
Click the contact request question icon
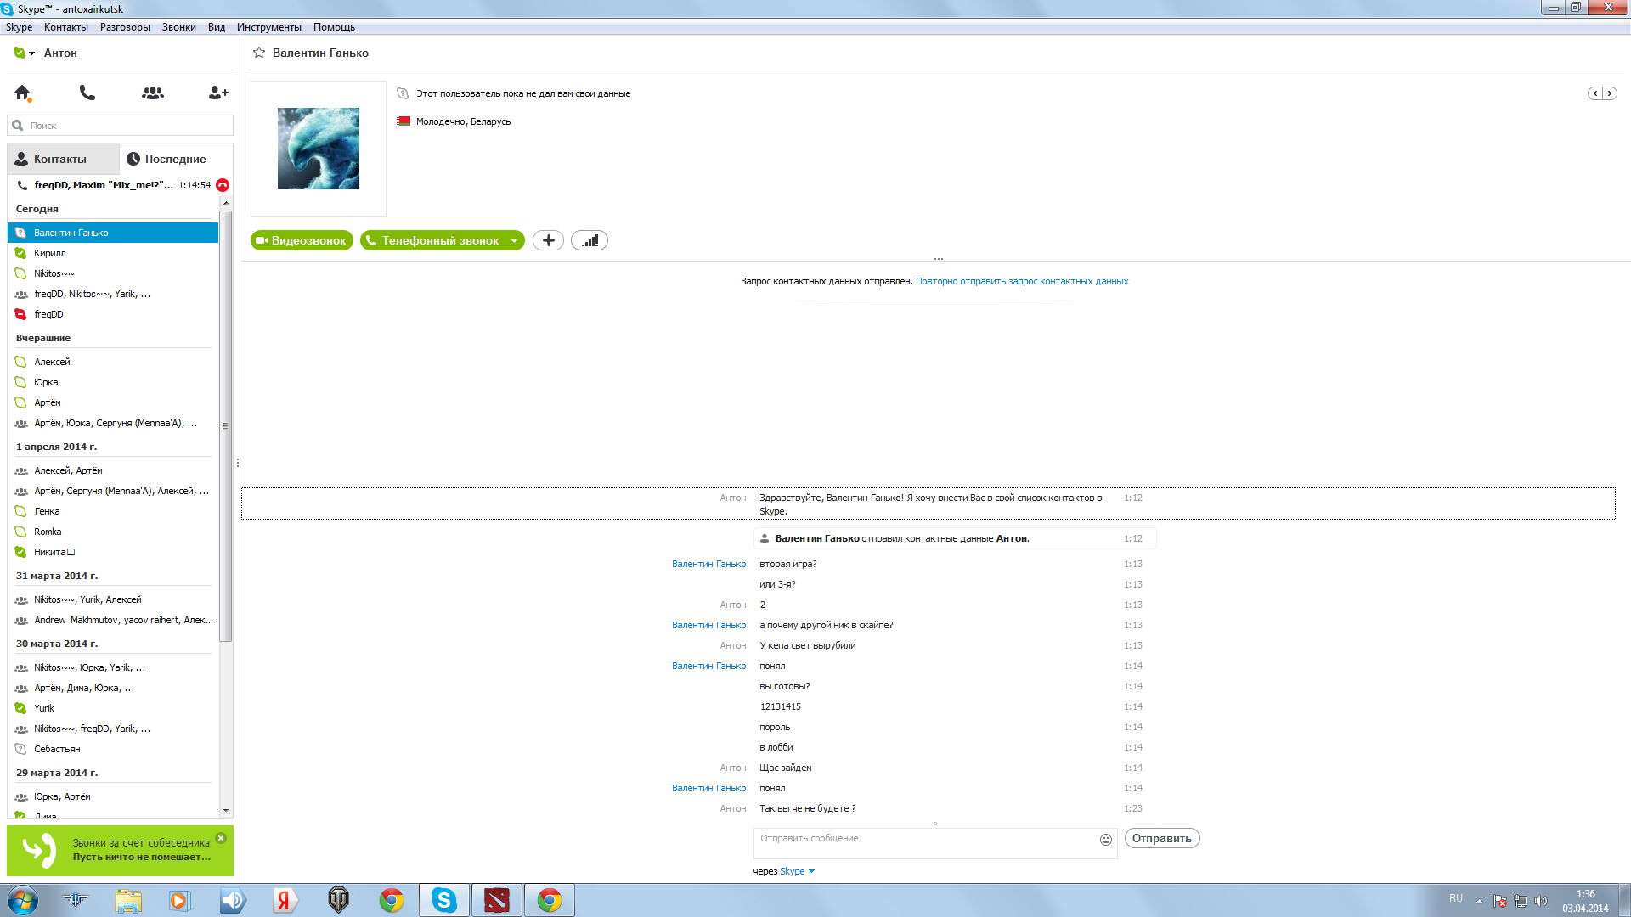point(403,93)
